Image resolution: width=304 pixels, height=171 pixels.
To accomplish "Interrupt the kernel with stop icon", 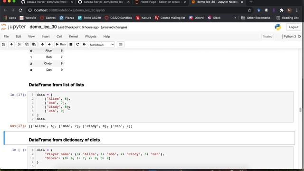I will click(71, 44).
